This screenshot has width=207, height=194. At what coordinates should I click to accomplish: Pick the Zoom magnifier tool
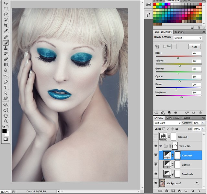coord(6,121)
